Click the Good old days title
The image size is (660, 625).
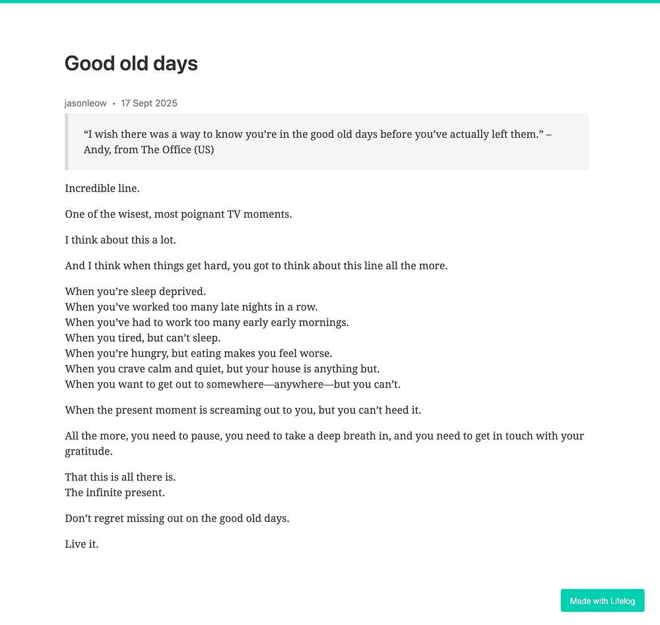tap(131, 63)
